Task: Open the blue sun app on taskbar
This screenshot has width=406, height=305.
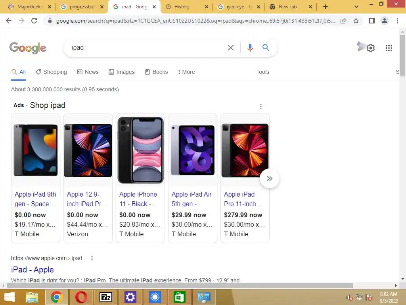Action: [x=155, y=297]
